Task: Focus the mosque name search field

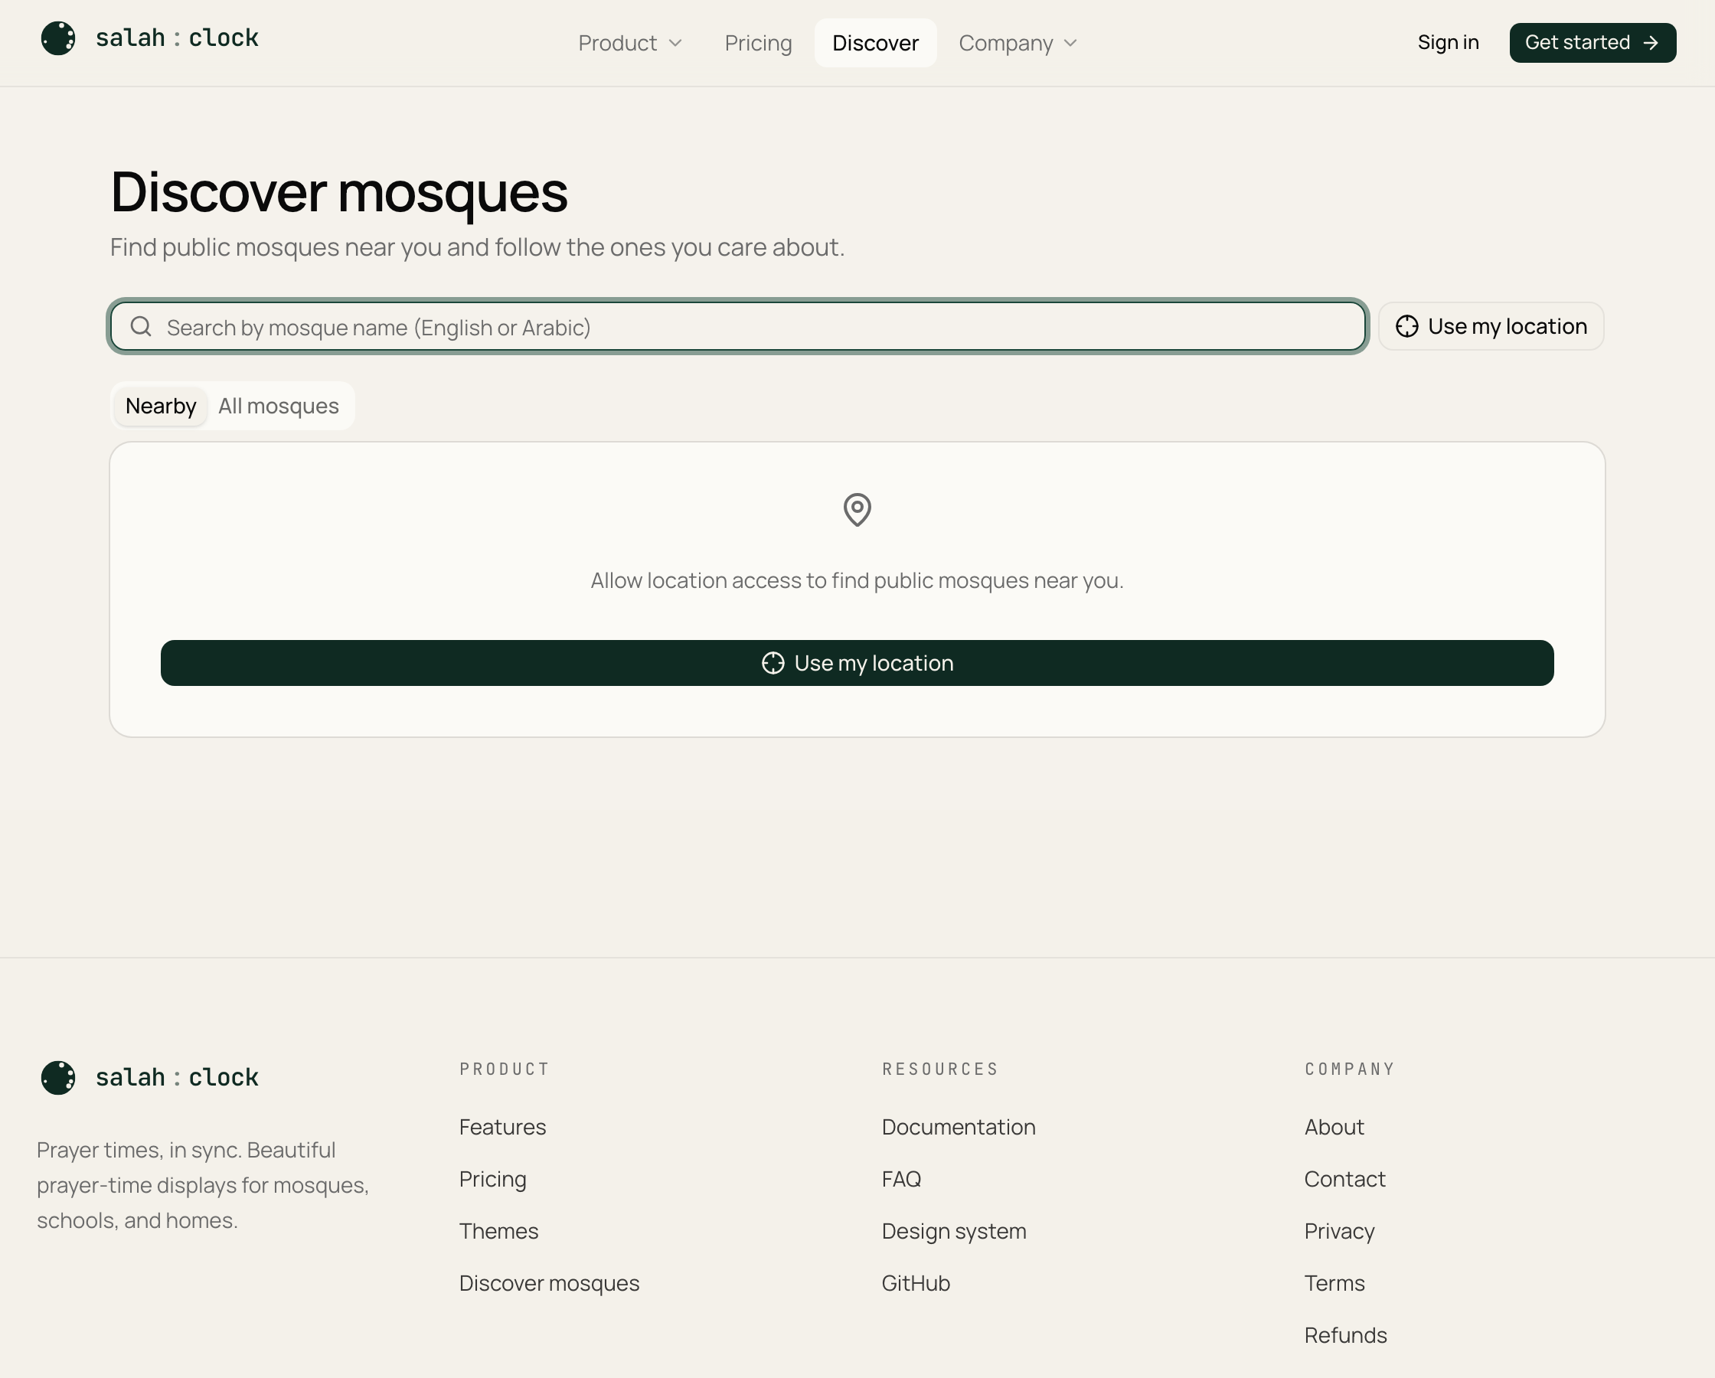Action: coord(737,326)
